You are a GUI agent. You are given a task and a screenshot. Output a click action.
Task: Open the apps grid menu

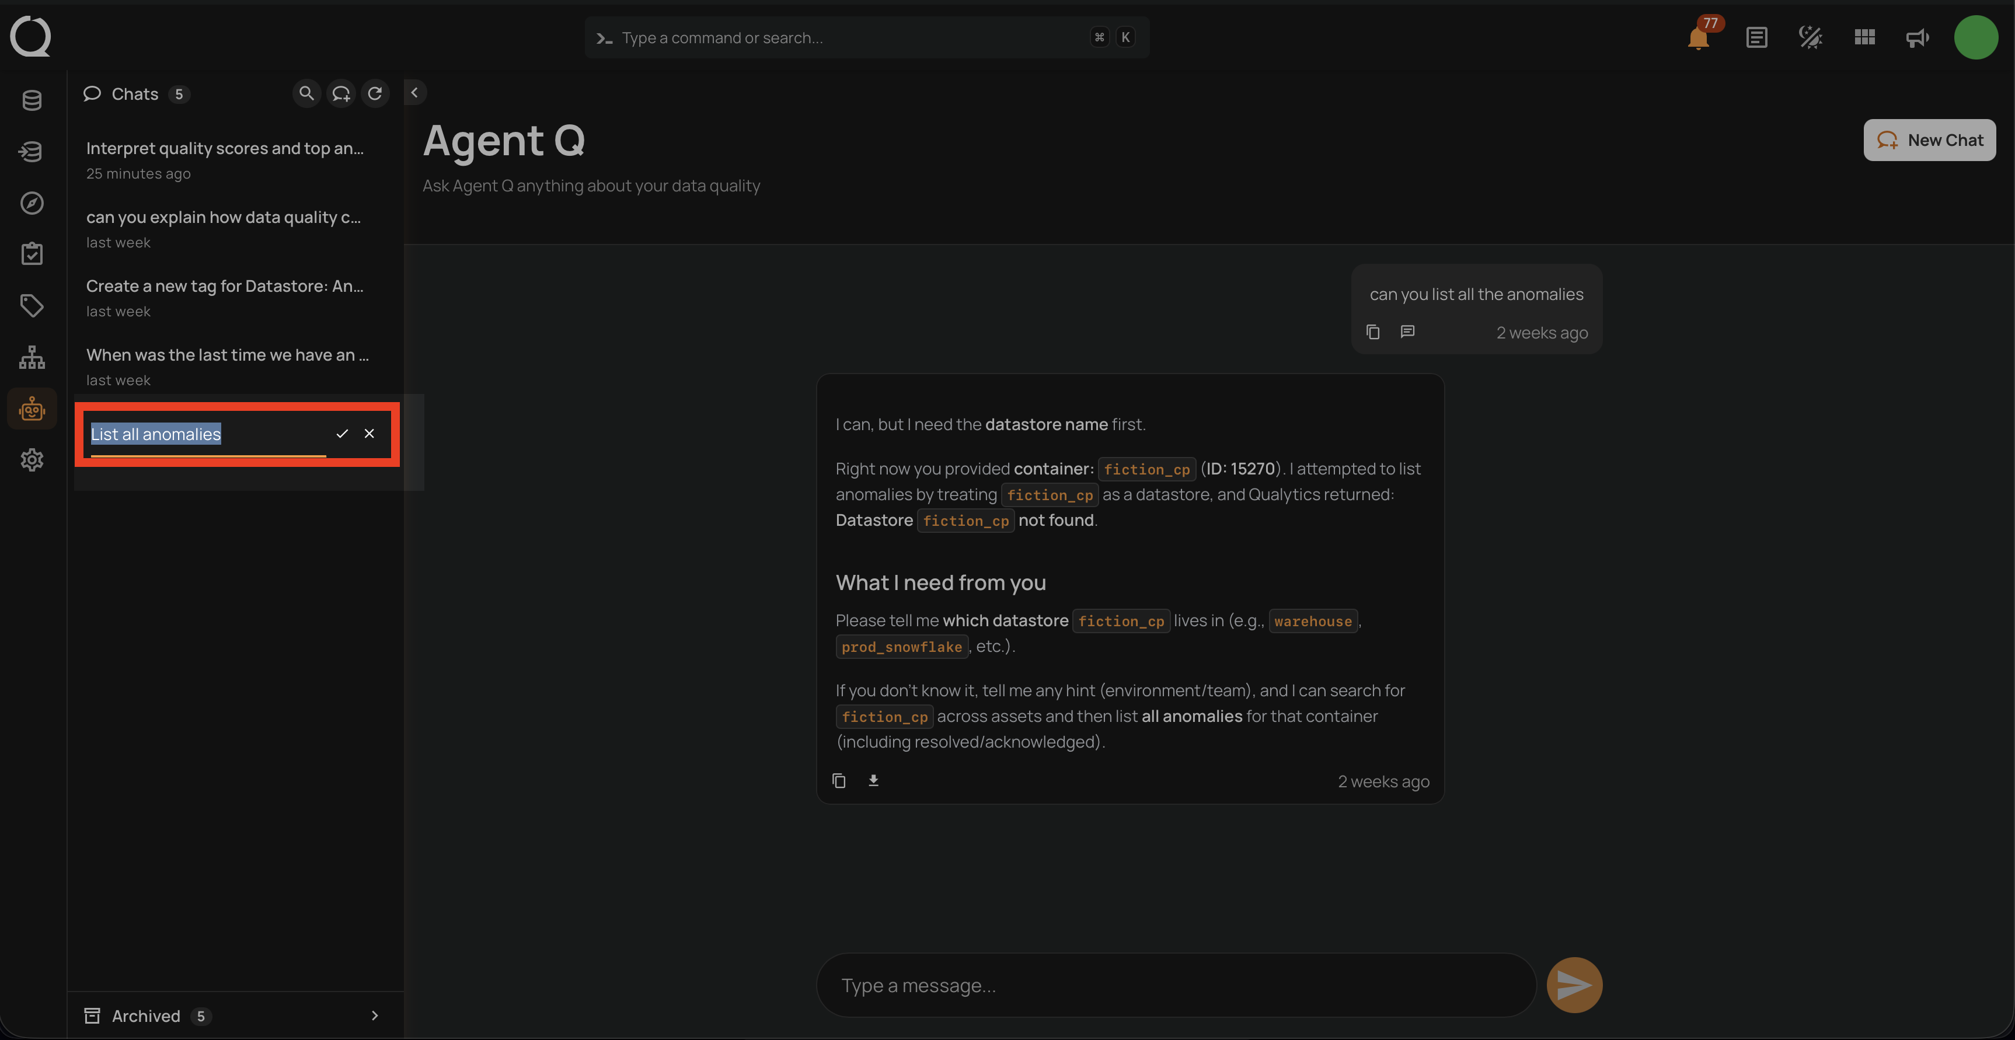tap(1865, 37)
